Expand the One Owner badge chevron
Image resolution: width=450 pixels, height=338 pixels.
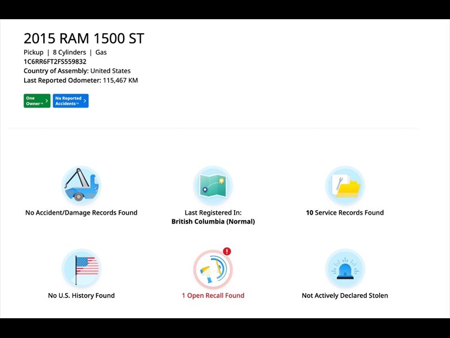point(47,101)
